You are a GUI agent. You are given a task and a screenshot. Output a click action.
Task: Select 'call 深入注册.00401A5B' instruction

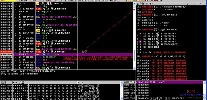(51, 9)
